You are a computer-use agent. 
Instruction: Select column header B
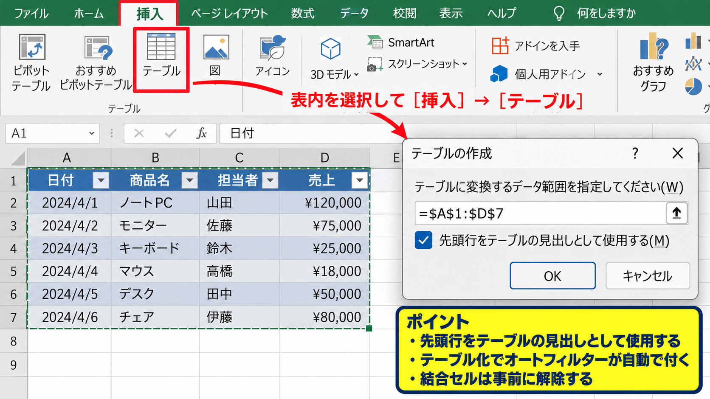point(155,158)
